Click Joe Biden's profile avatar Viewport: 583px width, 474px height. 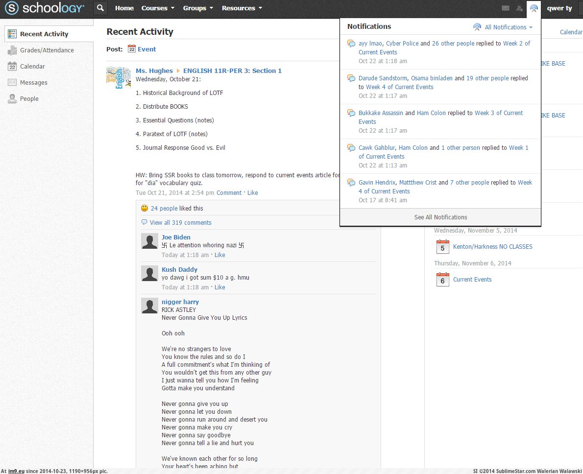click(x=149, y=241)
